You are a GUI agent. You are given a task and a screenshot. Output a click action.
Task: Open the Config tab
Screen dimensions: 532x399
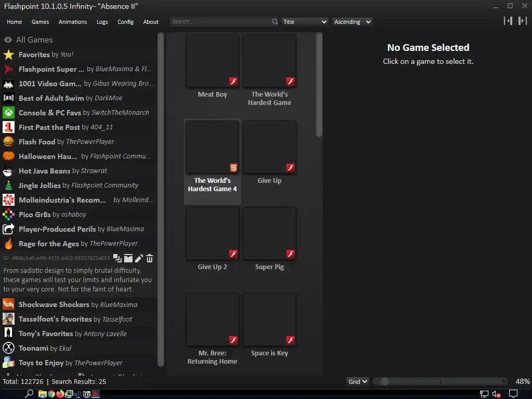click(x=126, y=22)
